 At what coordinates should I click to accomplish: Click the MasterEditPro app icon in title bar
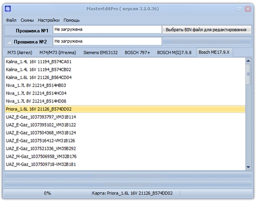point(7,9)
